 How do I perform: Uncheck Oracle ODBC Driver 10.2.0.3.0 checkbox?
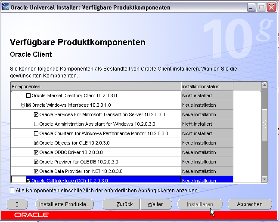[x=36, y=152]
